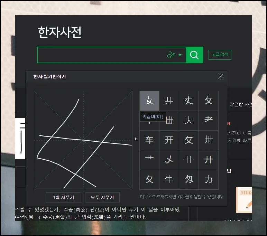Click the handwriting input pen icon

[x=172, y=55]
